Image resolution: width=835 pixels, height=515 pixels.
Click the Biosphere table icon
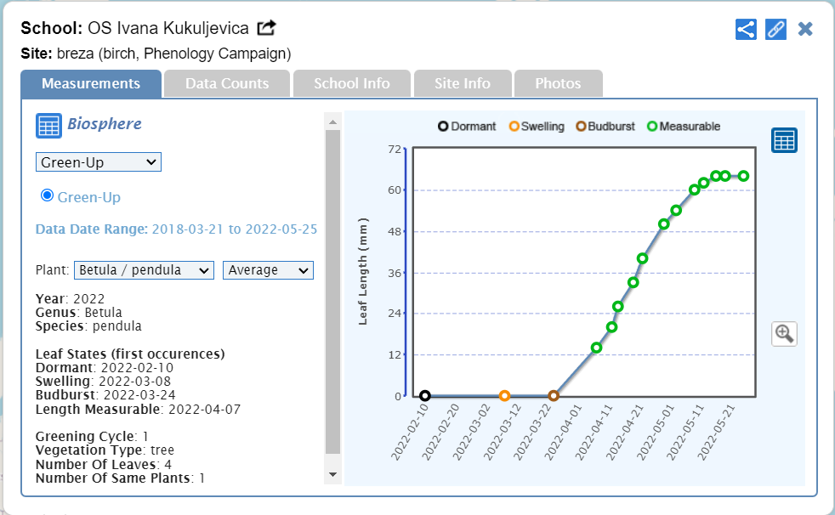coord(48,125)
